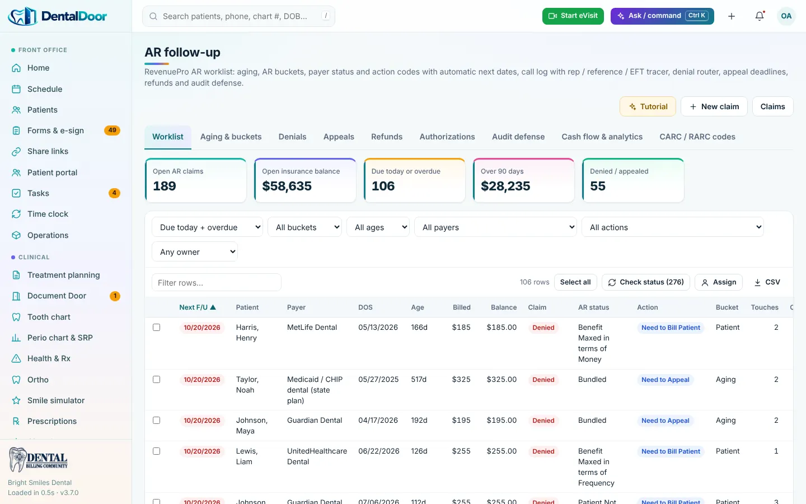Screen dimensions: 806x504
Task: Click Check status (276) button
Action: (646, 282)
